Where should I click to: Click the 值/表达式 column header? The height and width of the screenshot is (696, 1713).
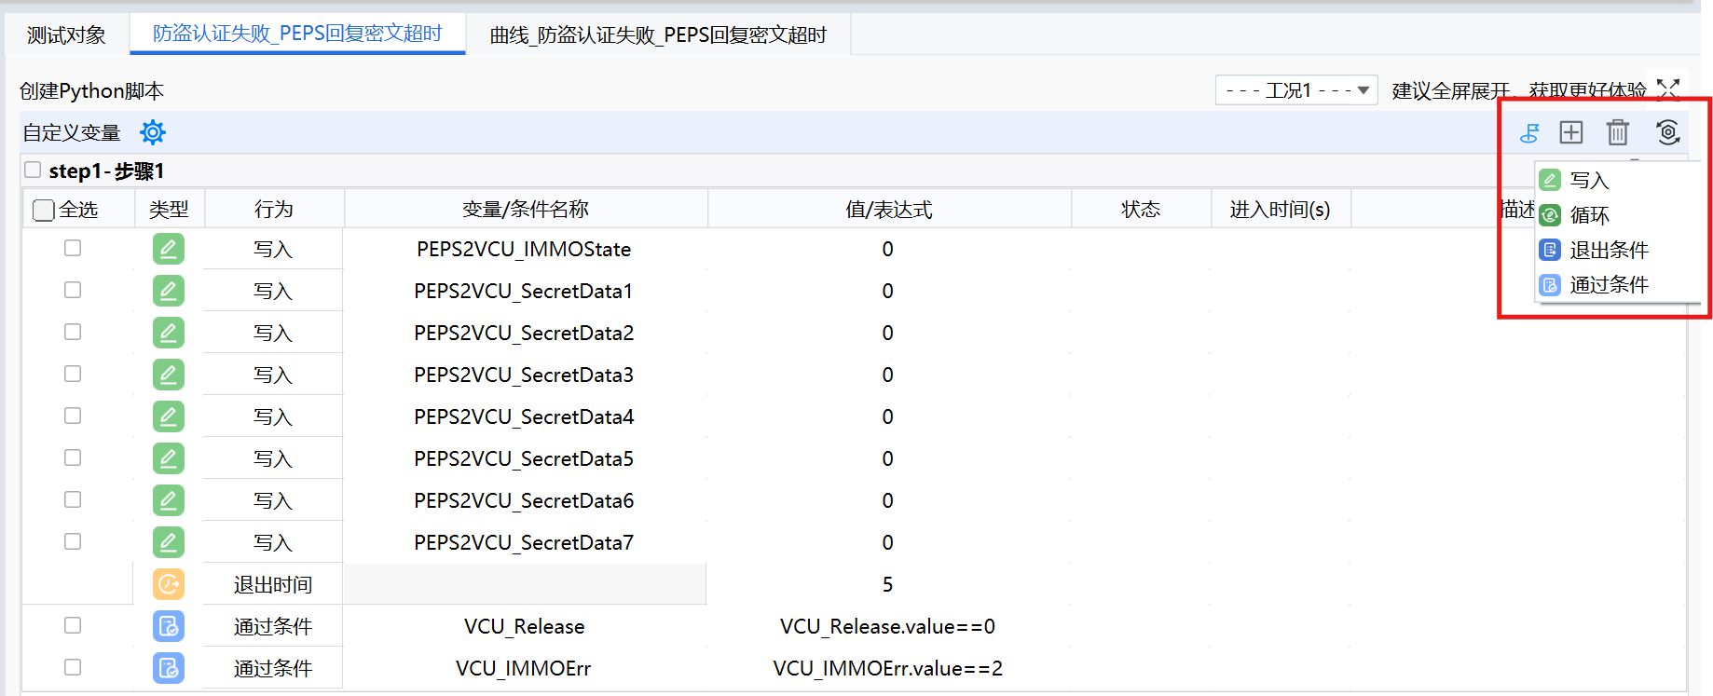[x=889, y=210]
